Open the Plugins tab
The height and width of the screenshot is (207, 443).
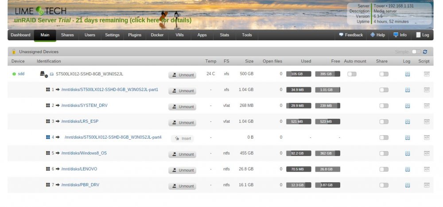pyautogui.click(x=135, y=35)
